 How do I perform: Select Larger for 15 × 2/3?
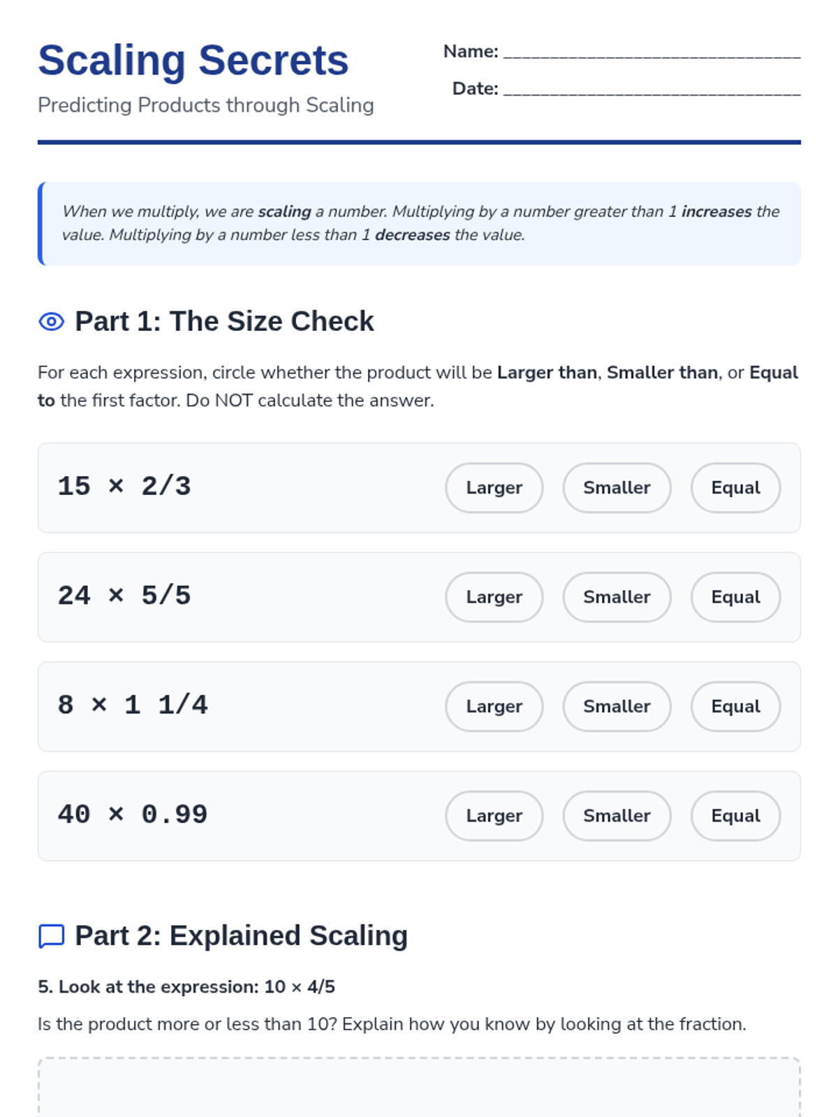point(494,488)
